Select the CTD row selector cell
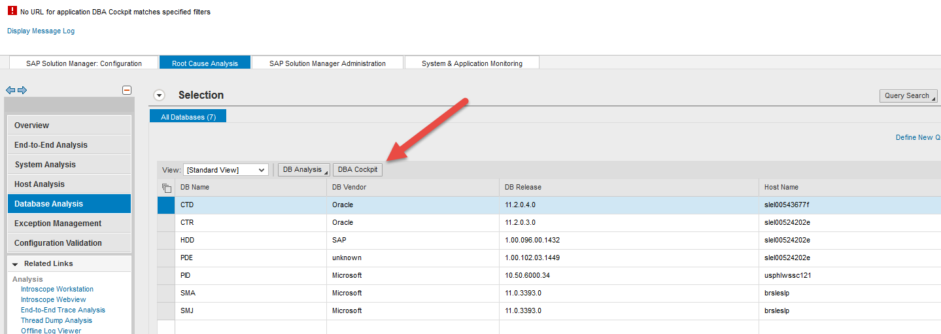Viewport: 941px width, 334px height. (x=166, y=205)
